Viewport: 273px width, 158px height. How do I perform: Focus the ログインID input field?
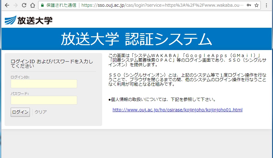(44, 84)
